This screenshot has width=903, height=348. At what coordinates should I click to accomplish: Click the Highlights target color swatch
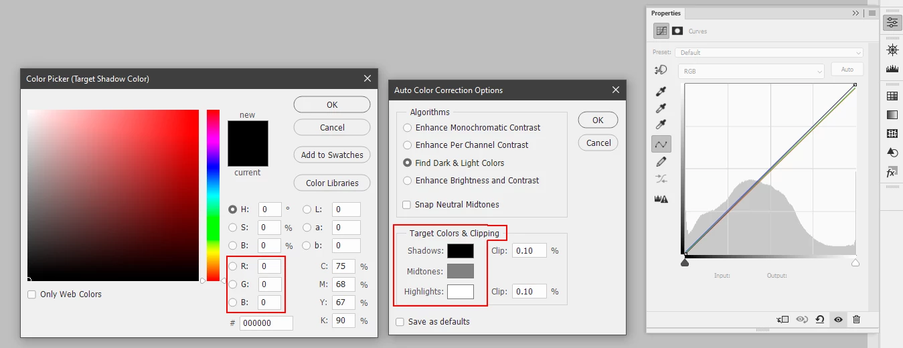461,292
